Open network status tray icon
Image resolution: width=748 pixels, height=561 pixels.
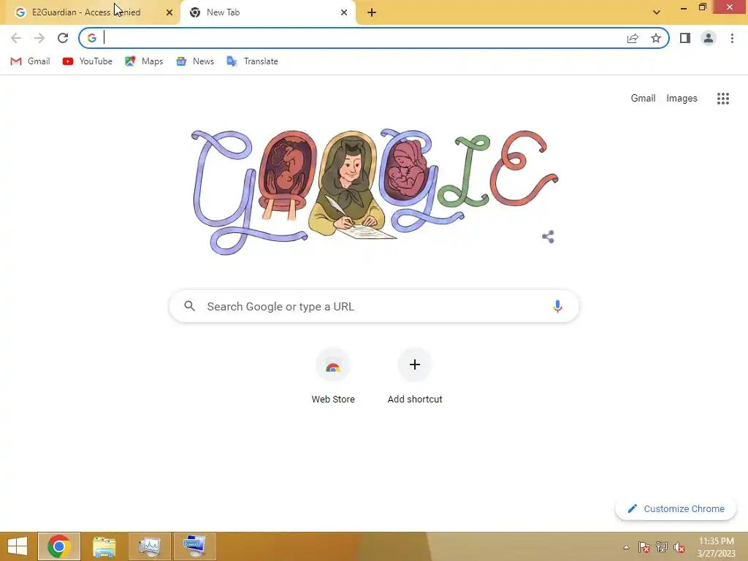[x=662, y=547]
